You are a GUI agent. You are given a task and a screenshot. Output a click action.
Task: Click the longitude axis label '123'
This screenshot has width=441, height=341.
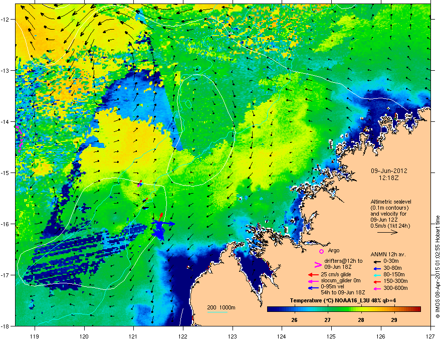coord(233,336)
